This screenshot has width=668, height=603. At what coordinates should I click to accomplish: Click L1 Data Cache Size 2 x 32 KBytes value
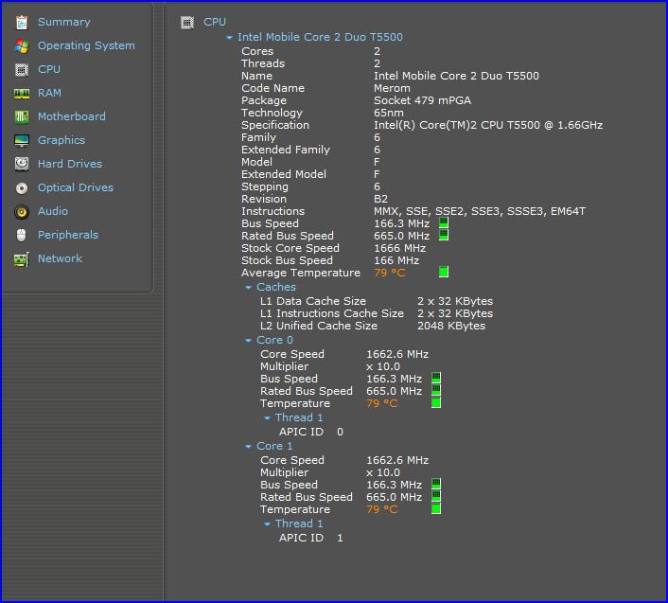pyautogui.click(x=455, y=301)
